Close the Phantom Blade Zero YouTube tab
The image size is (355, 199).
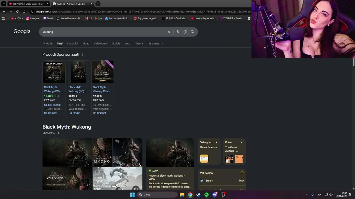click(47, 4)
